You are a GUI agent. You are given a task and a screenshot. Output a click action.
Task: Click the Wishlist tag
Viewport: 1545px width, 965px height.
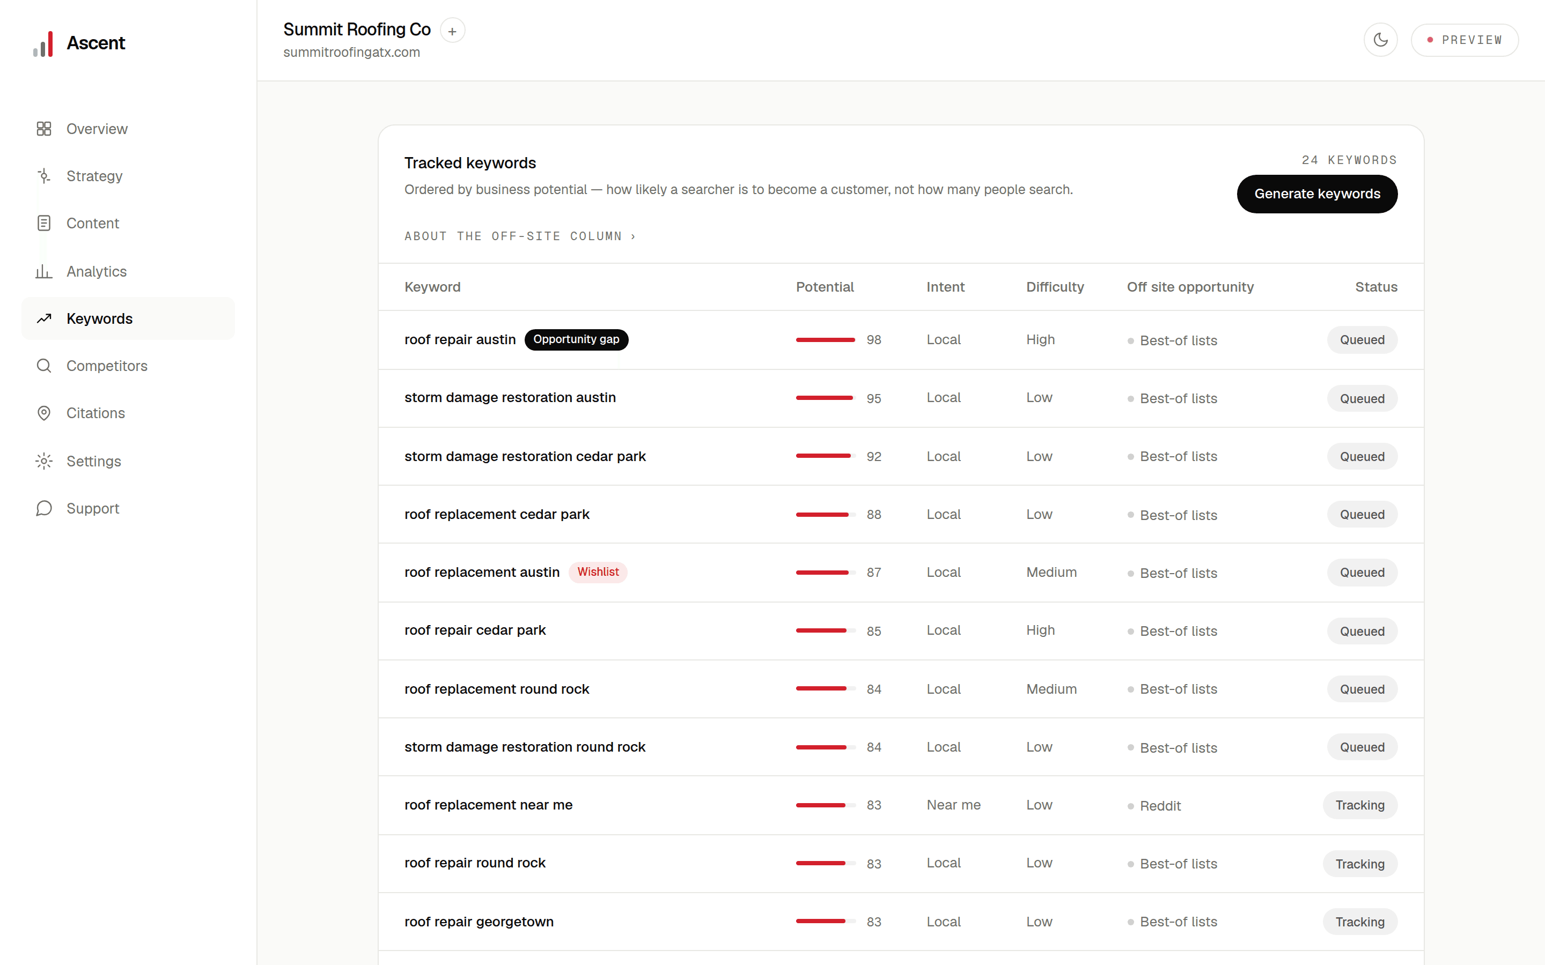pyautogui.click(x=598, y=572)
